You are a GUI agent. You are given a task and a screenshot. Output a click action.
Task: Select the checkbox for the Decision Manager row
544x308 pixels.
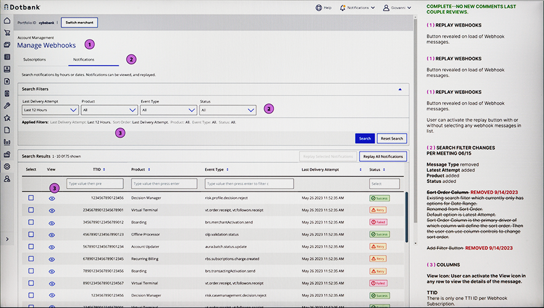pos(31,198)
